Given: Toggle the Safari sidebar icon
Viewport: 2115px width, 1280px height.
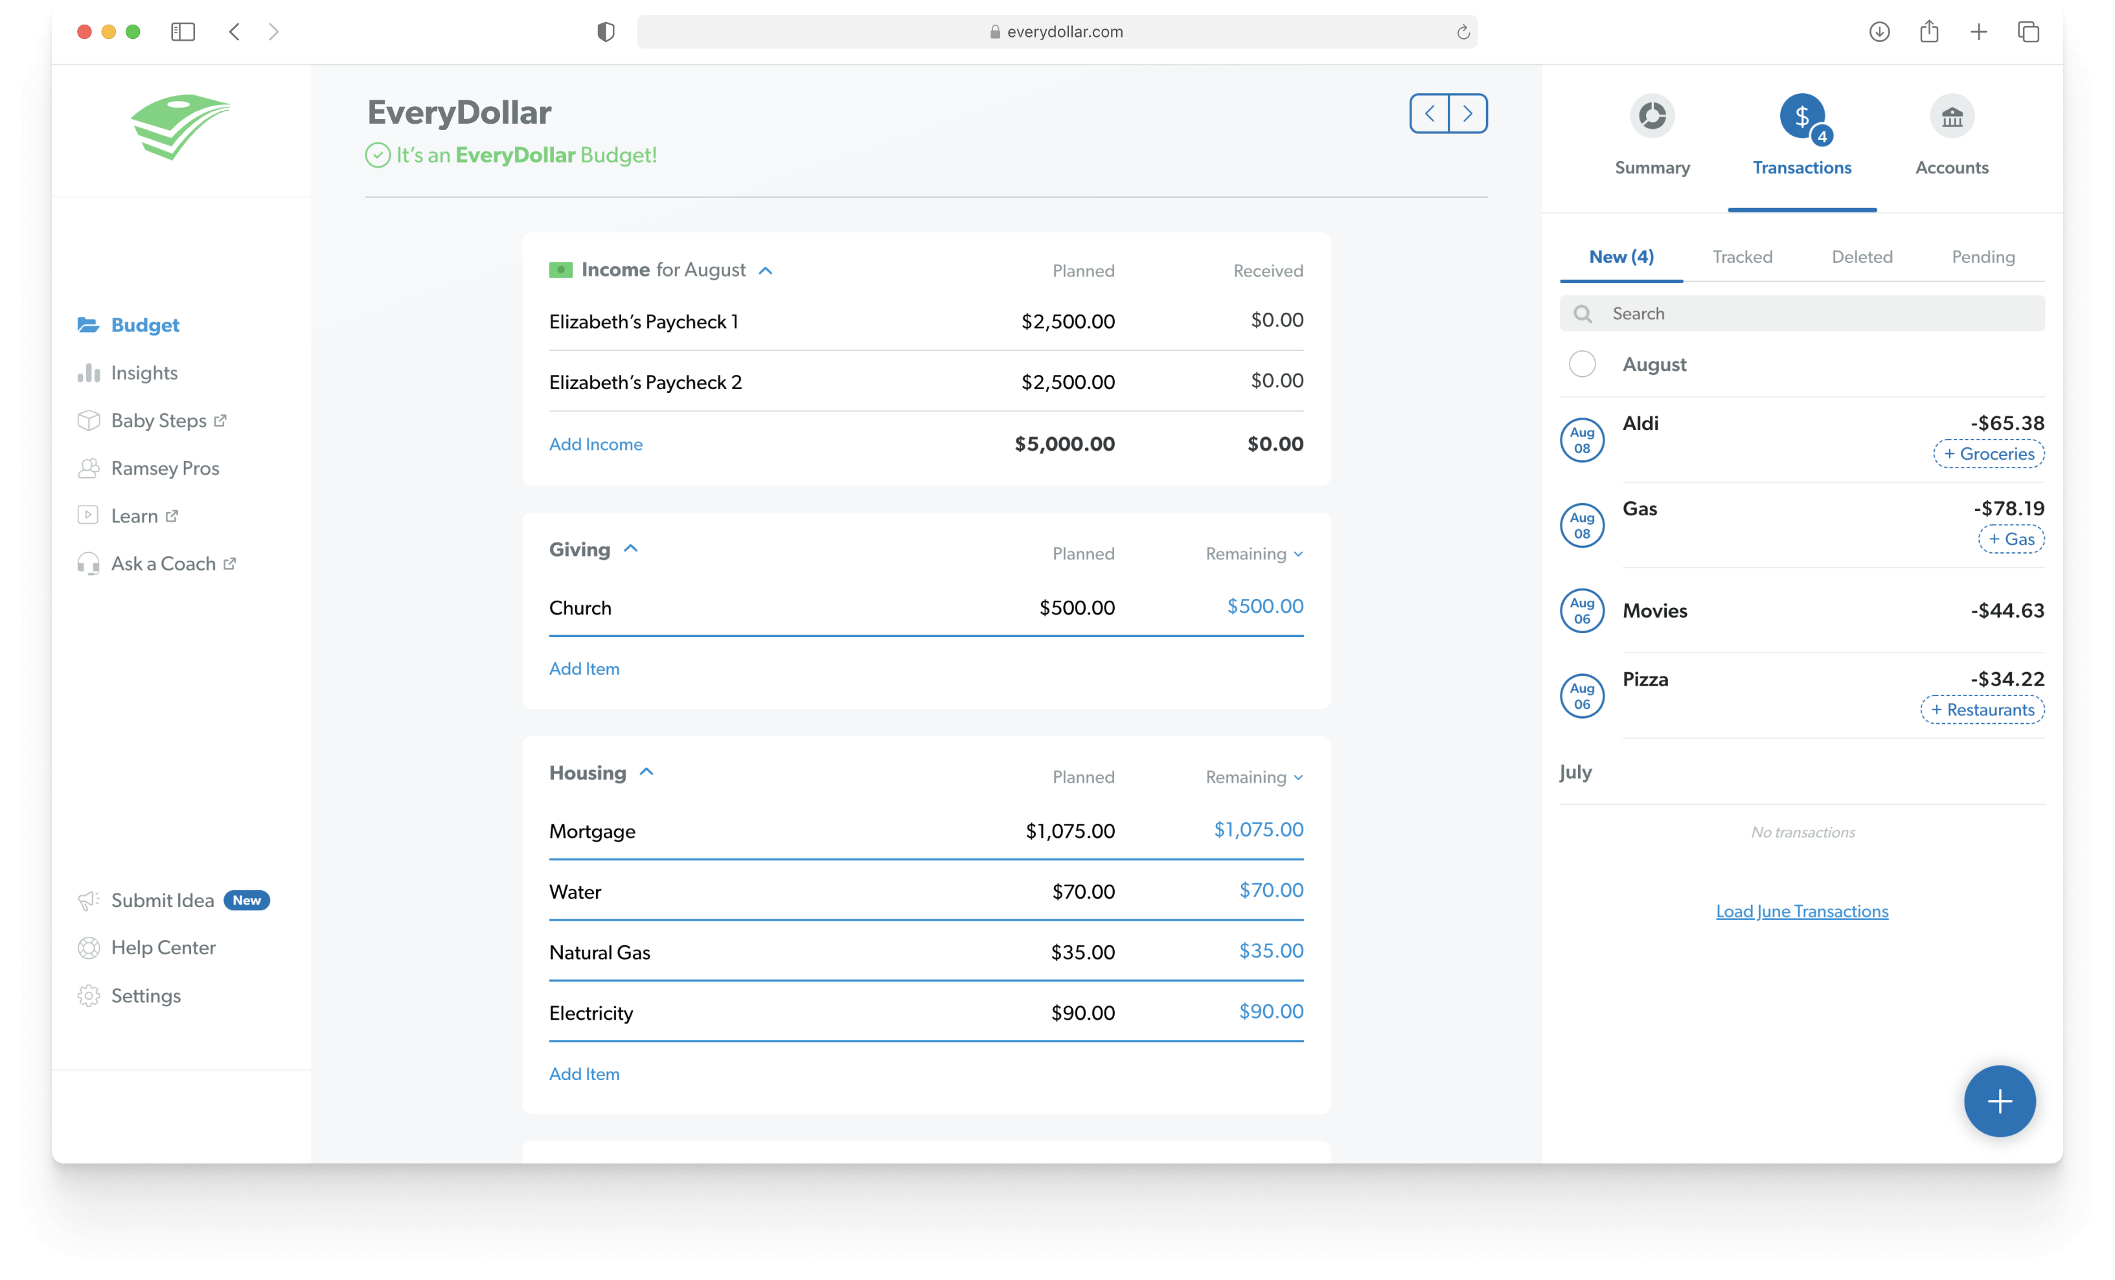Looking at the screenshot, I should [x=183, y=32].
